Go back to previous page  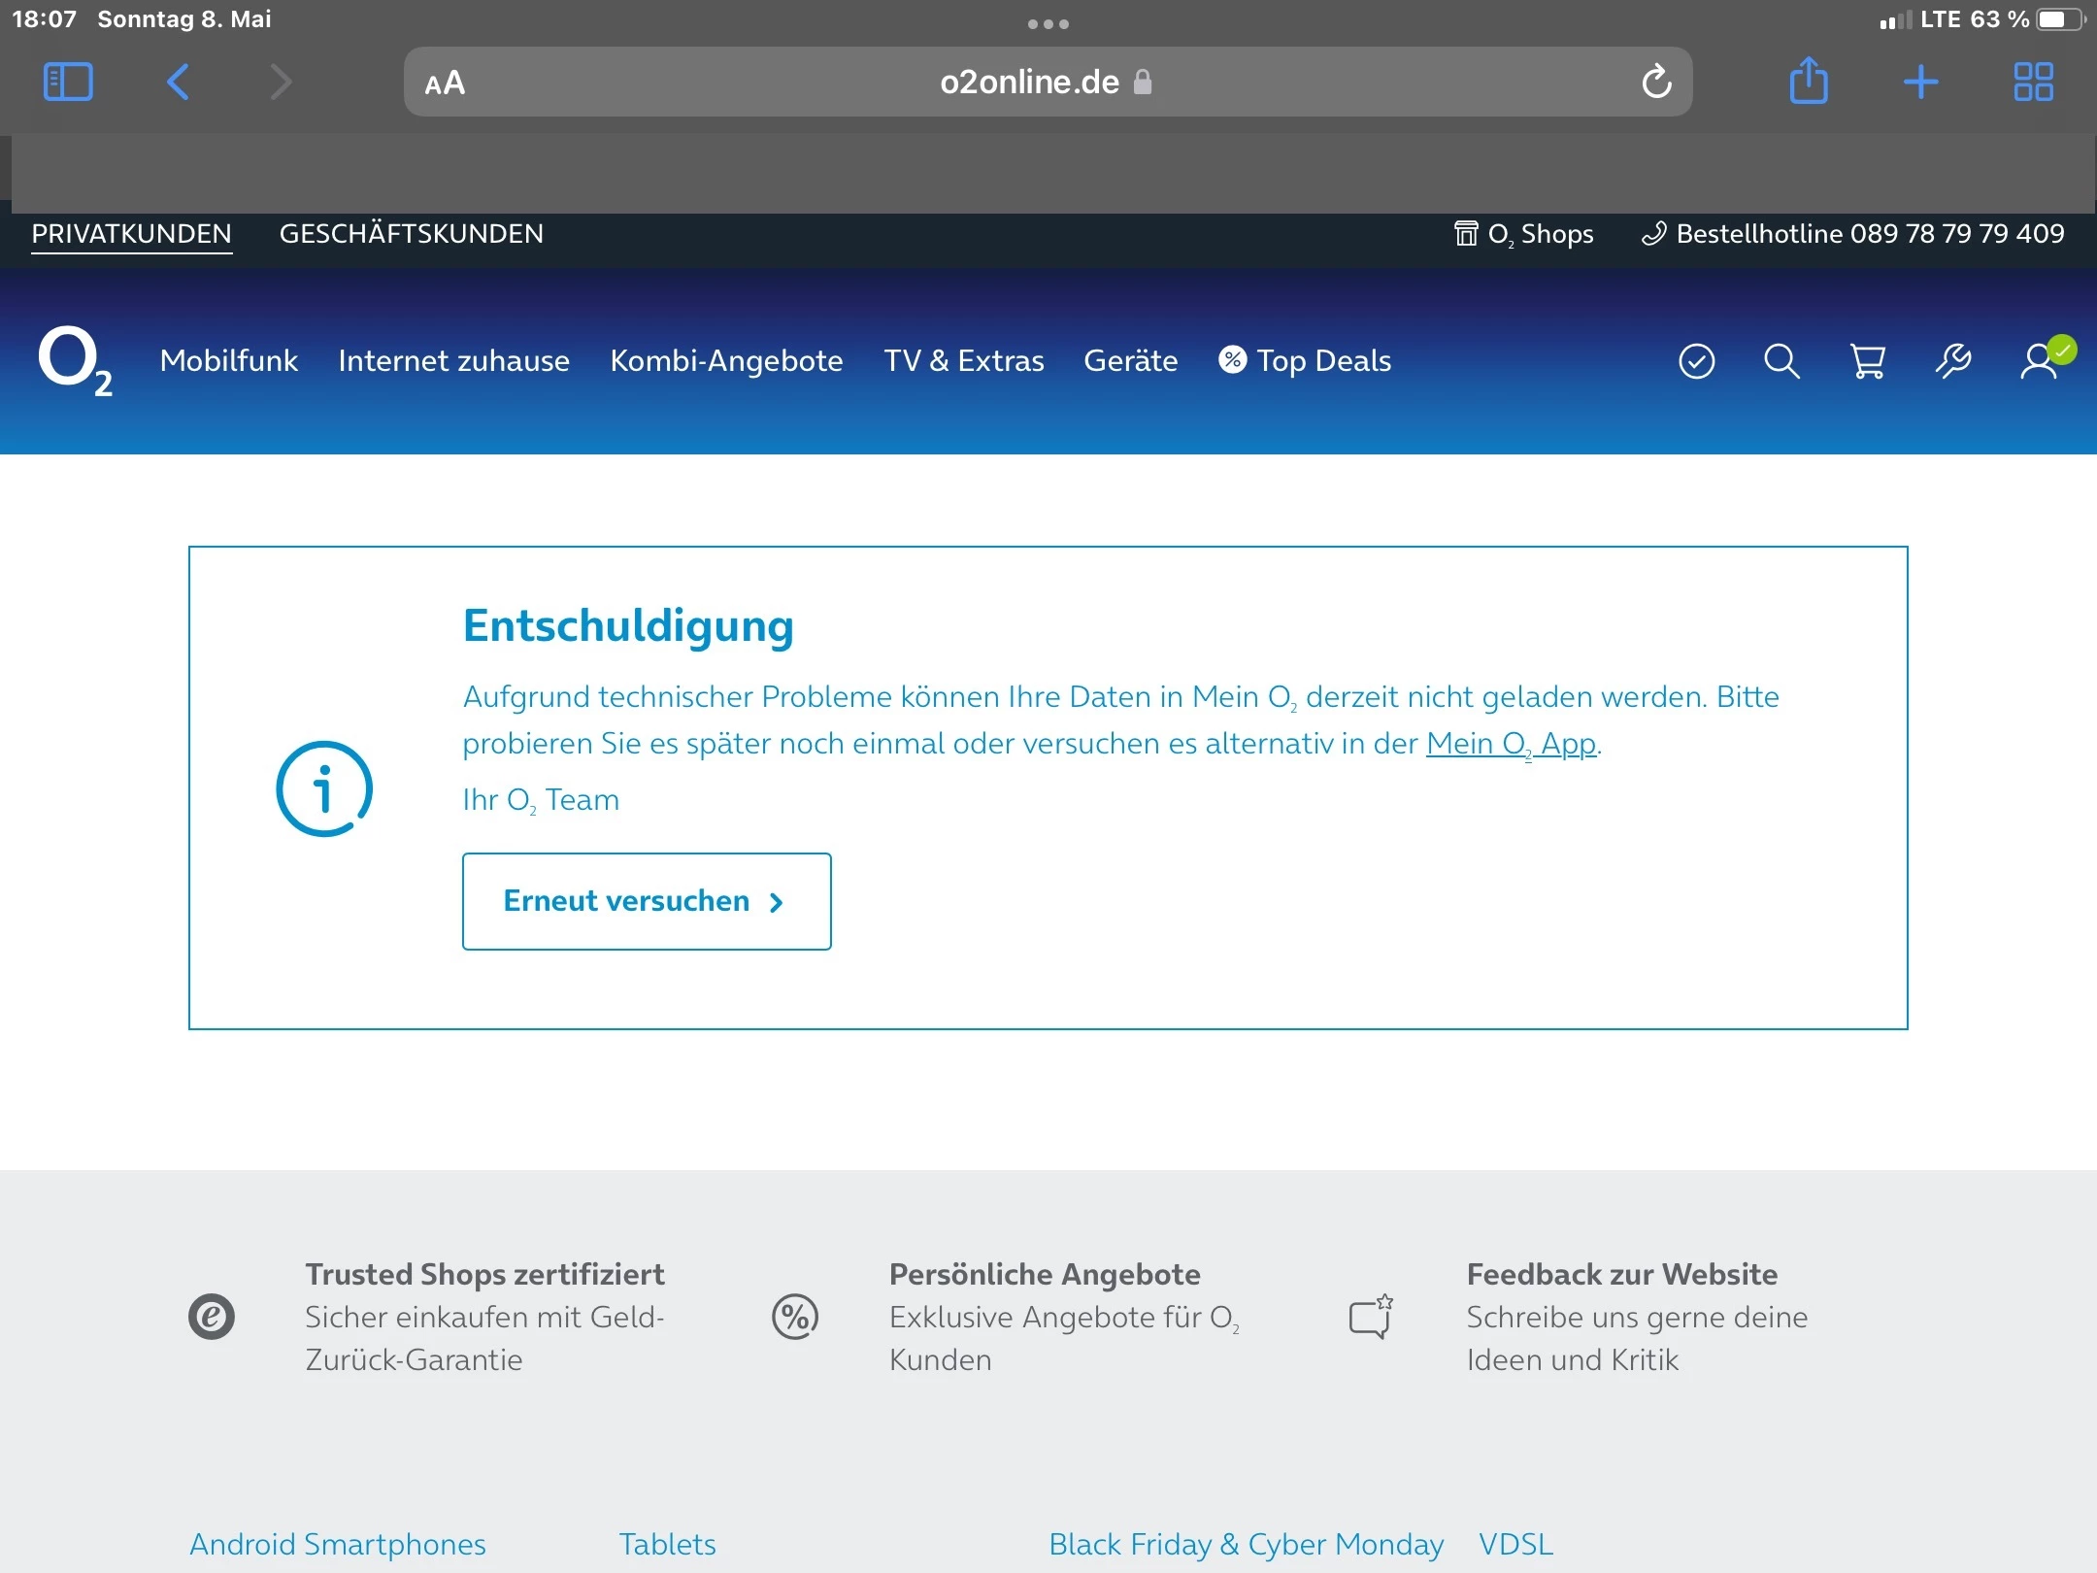coord(178,82)
